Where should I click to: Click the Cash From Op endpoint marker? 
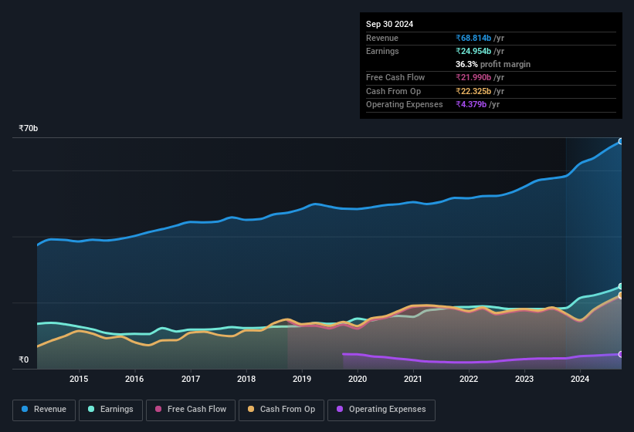[621, 295]
